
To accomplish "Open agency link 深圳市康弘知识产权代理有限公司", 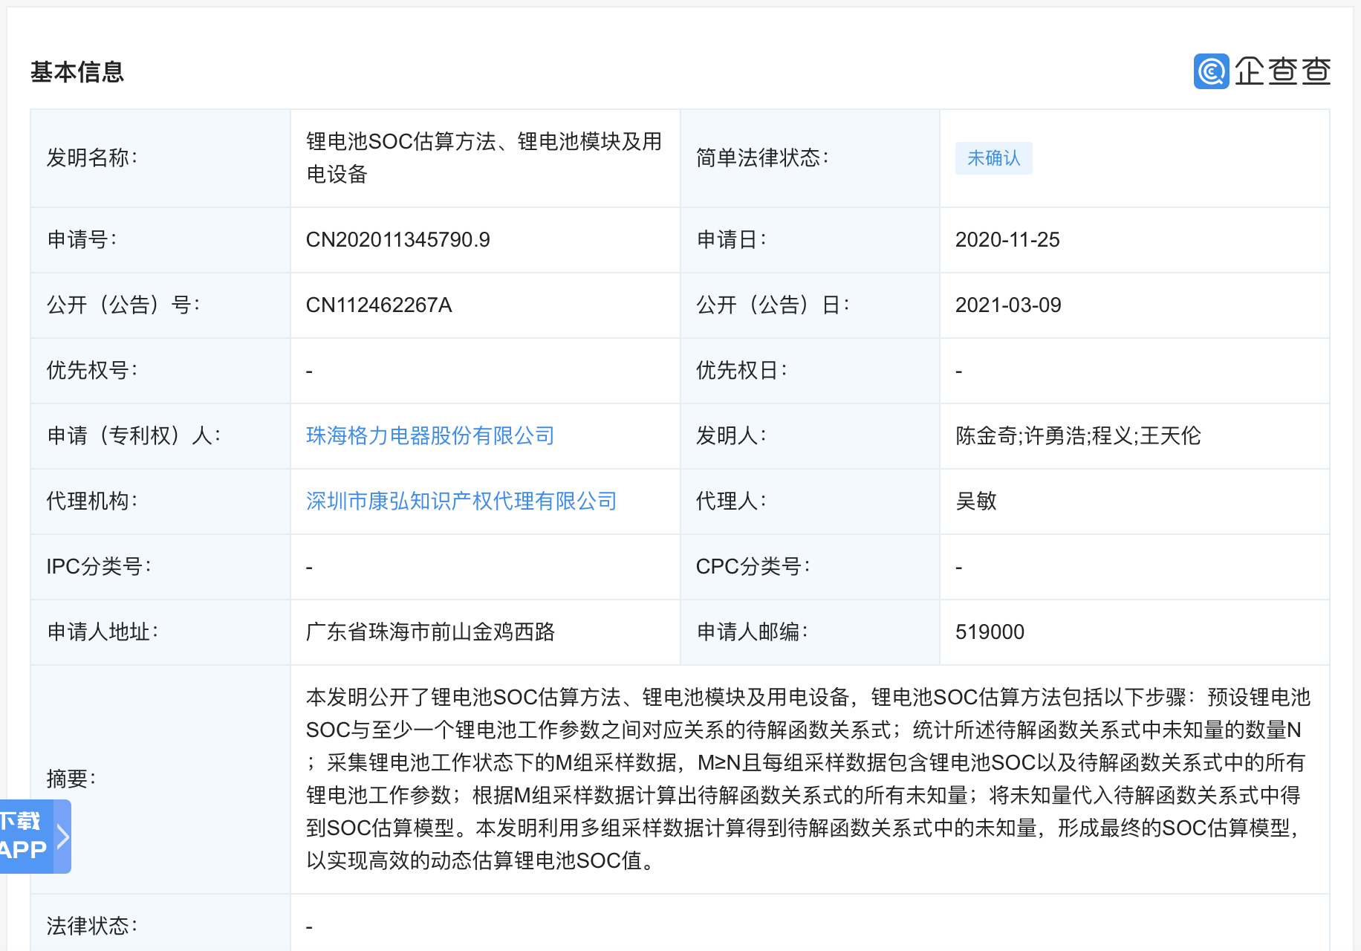I will [x=461, y=501].
